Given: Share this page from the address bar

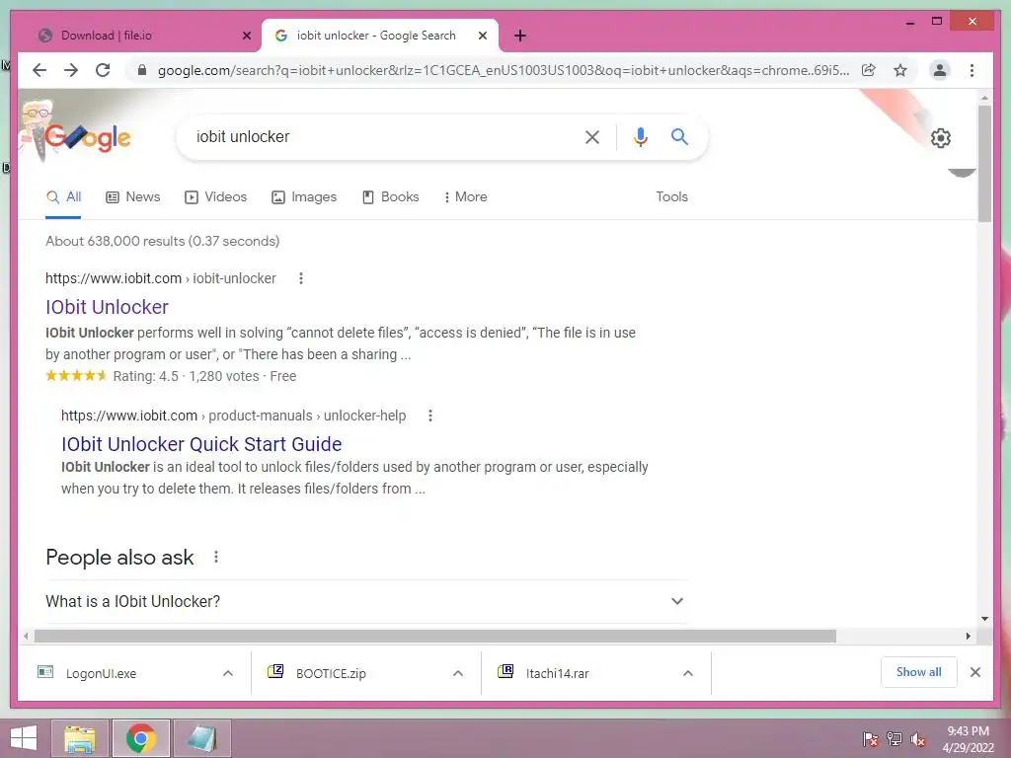Looking at the screenshot, I should [869, 70].
